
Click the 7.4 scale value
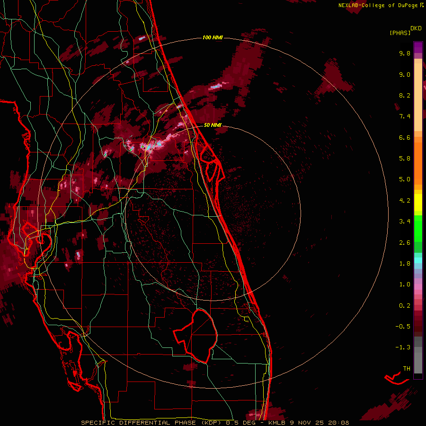tap(405, 116)
